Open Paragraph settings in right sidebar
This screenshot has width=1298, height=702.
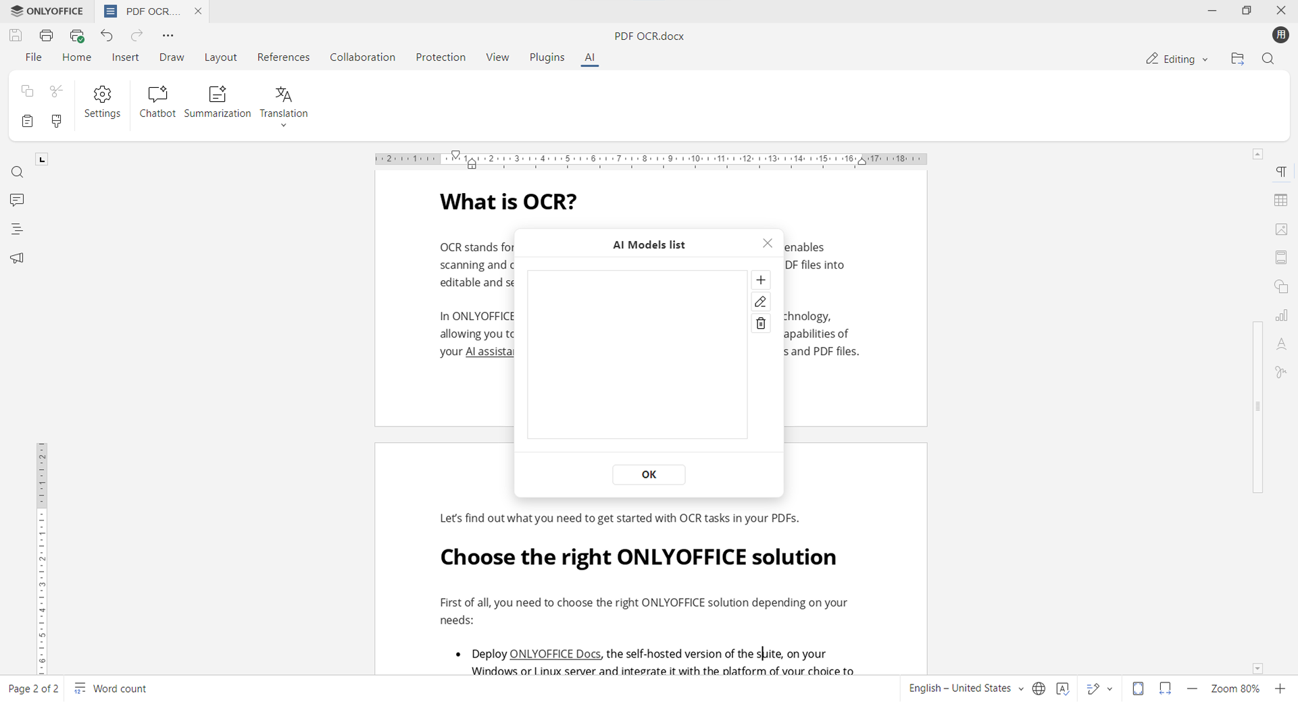pos(1281,172)
